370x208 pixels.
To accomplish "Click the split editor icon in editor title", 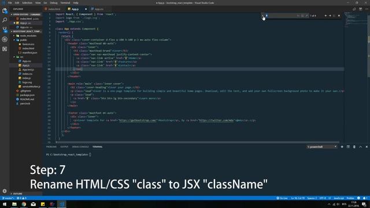I will pos(360,9).
